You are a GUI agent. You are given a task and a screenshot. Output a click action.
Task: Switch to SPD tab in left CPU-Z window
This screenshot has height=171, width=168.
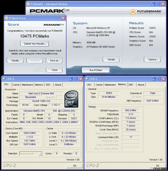click(x=48, y=85)
